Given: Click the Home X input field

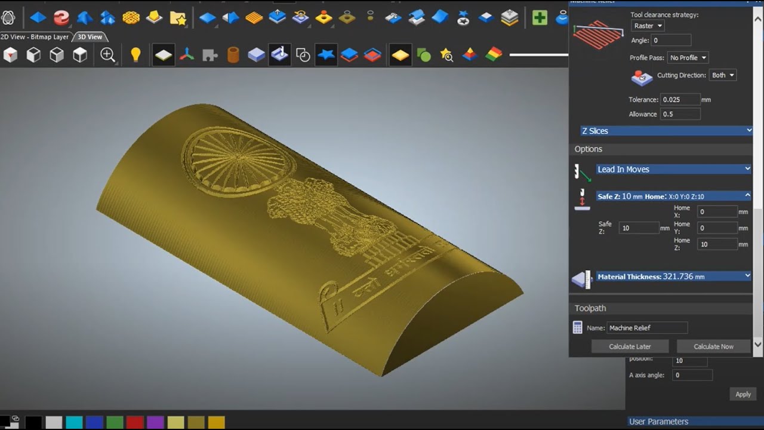Looking at the screenshot, I should (718, 211).
